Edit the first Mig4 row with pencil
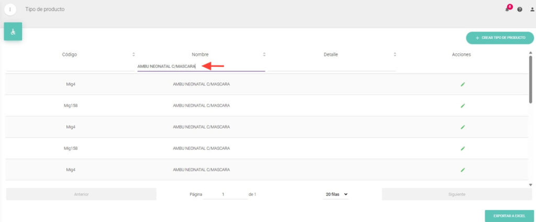 coord(462,84)
